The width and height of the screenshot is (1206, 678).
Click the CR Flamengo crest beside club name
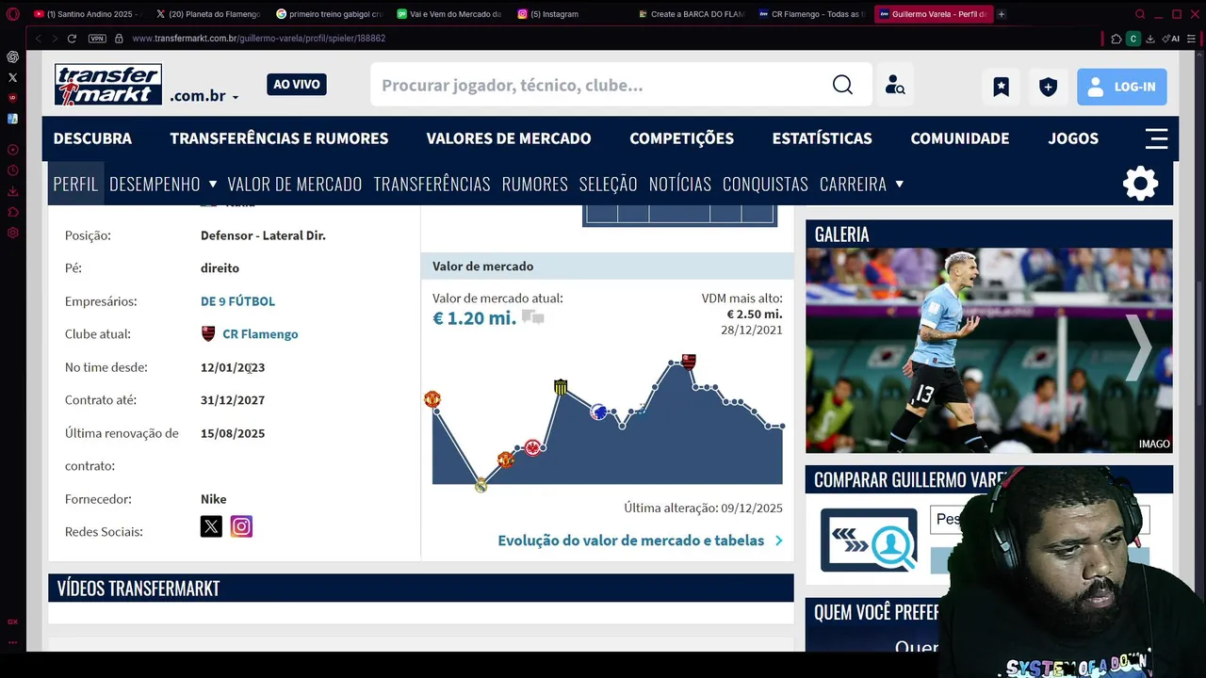(x=208, y=333)
